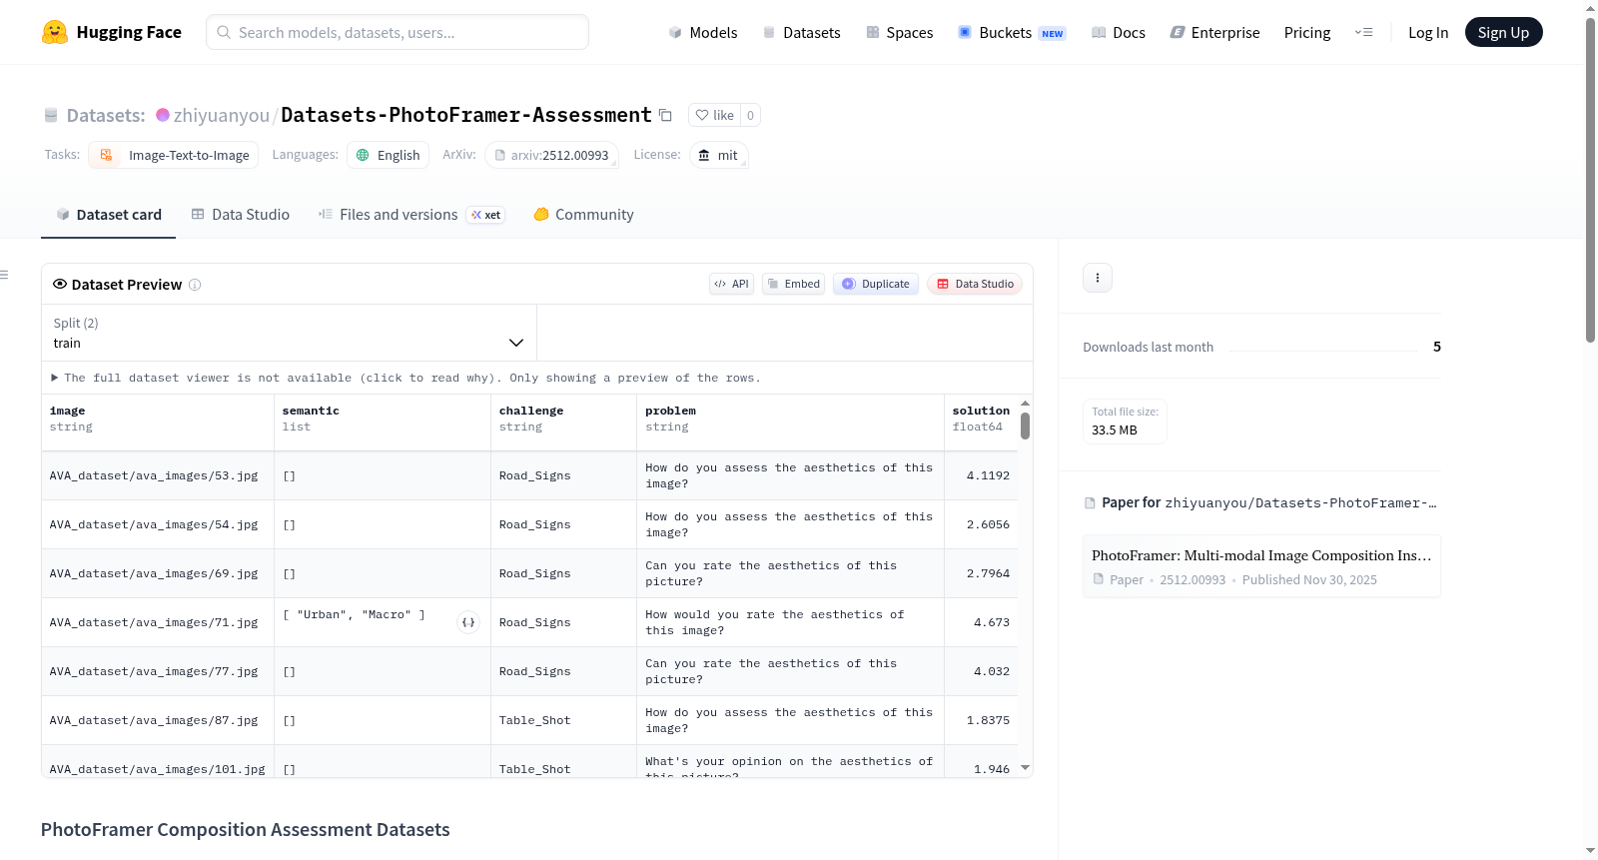The width and height of the screenshot is (1598, 860).
Task: Duplicate this dataset
Action: pyautogui.click(x=876, y=284)
